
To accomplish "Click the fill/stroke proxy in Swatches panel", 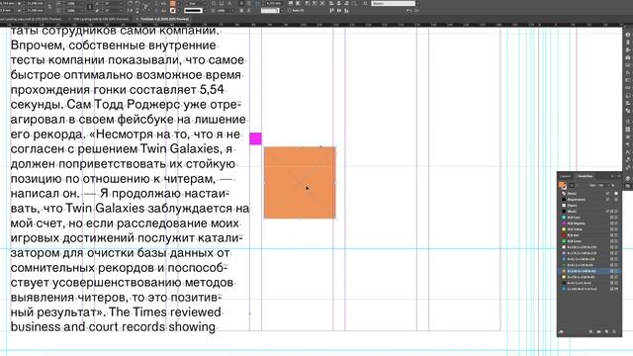I will click(563, 185).
